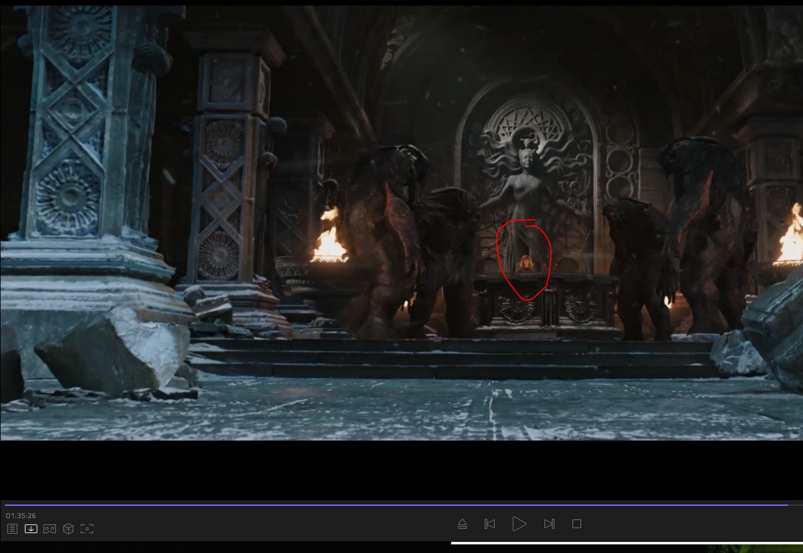Viewport: 803px width, 553px height.
Task: Toggle the 3D cube mode icon
Action: (68, 529)
